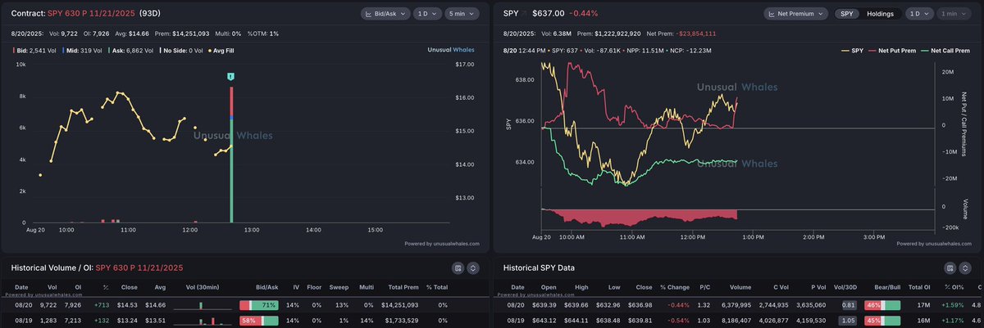The image size is (984, 328).
Task: Toggle the Net Call Prem legend series
Action: click(x=945, y=51)
